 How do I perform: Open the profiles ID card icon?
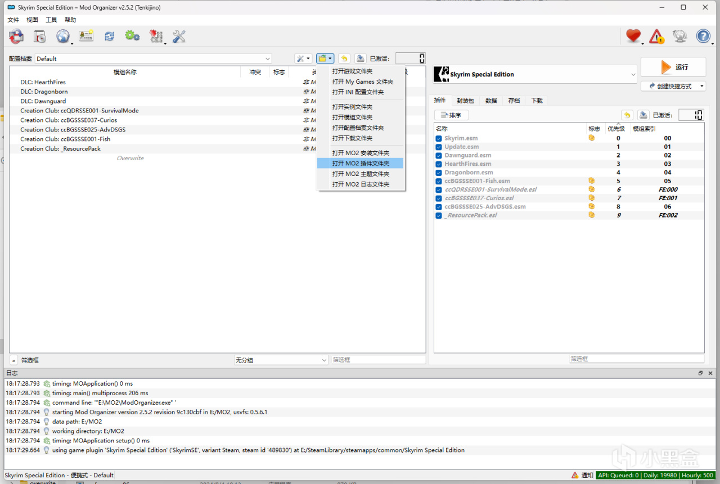(86, 37)
